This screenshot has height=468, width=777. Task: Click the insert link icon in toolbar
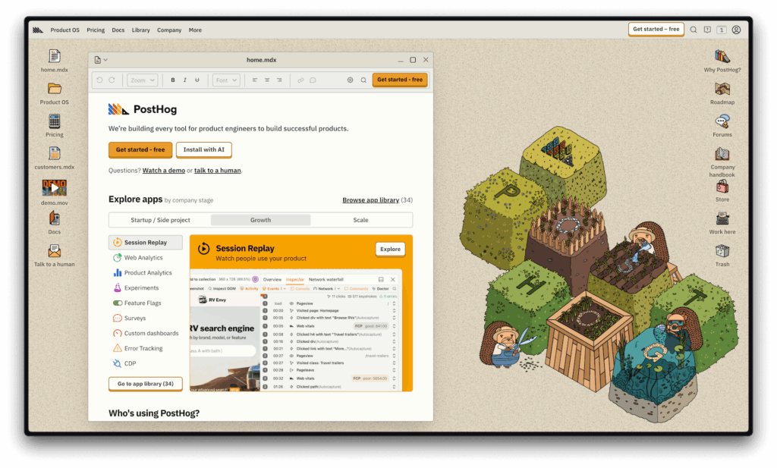300,80
